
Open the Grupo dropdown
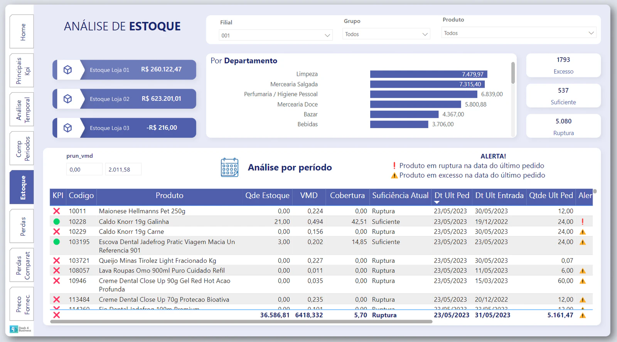click(x=386, y=34)
